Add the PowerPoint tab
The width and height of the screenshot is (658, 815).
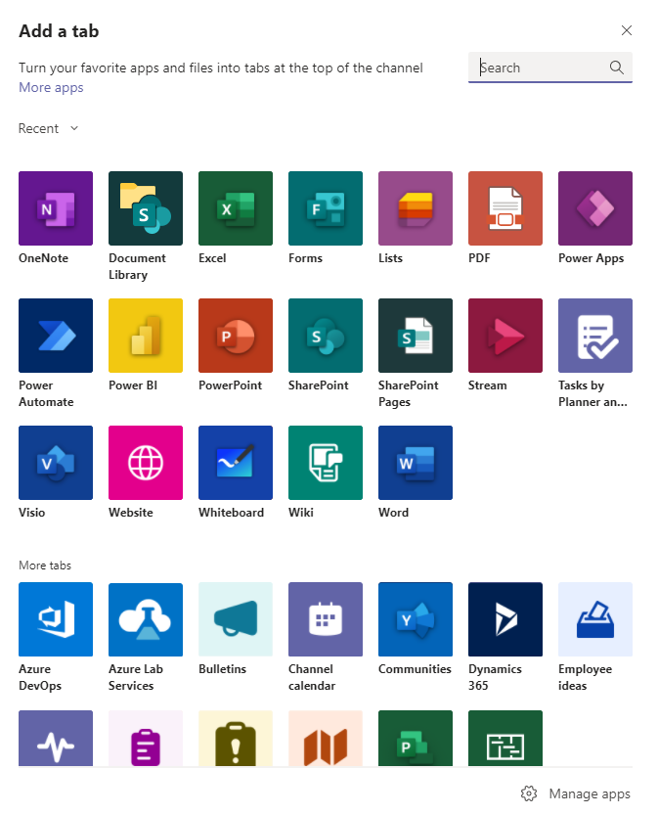click(x=236, y=336)
